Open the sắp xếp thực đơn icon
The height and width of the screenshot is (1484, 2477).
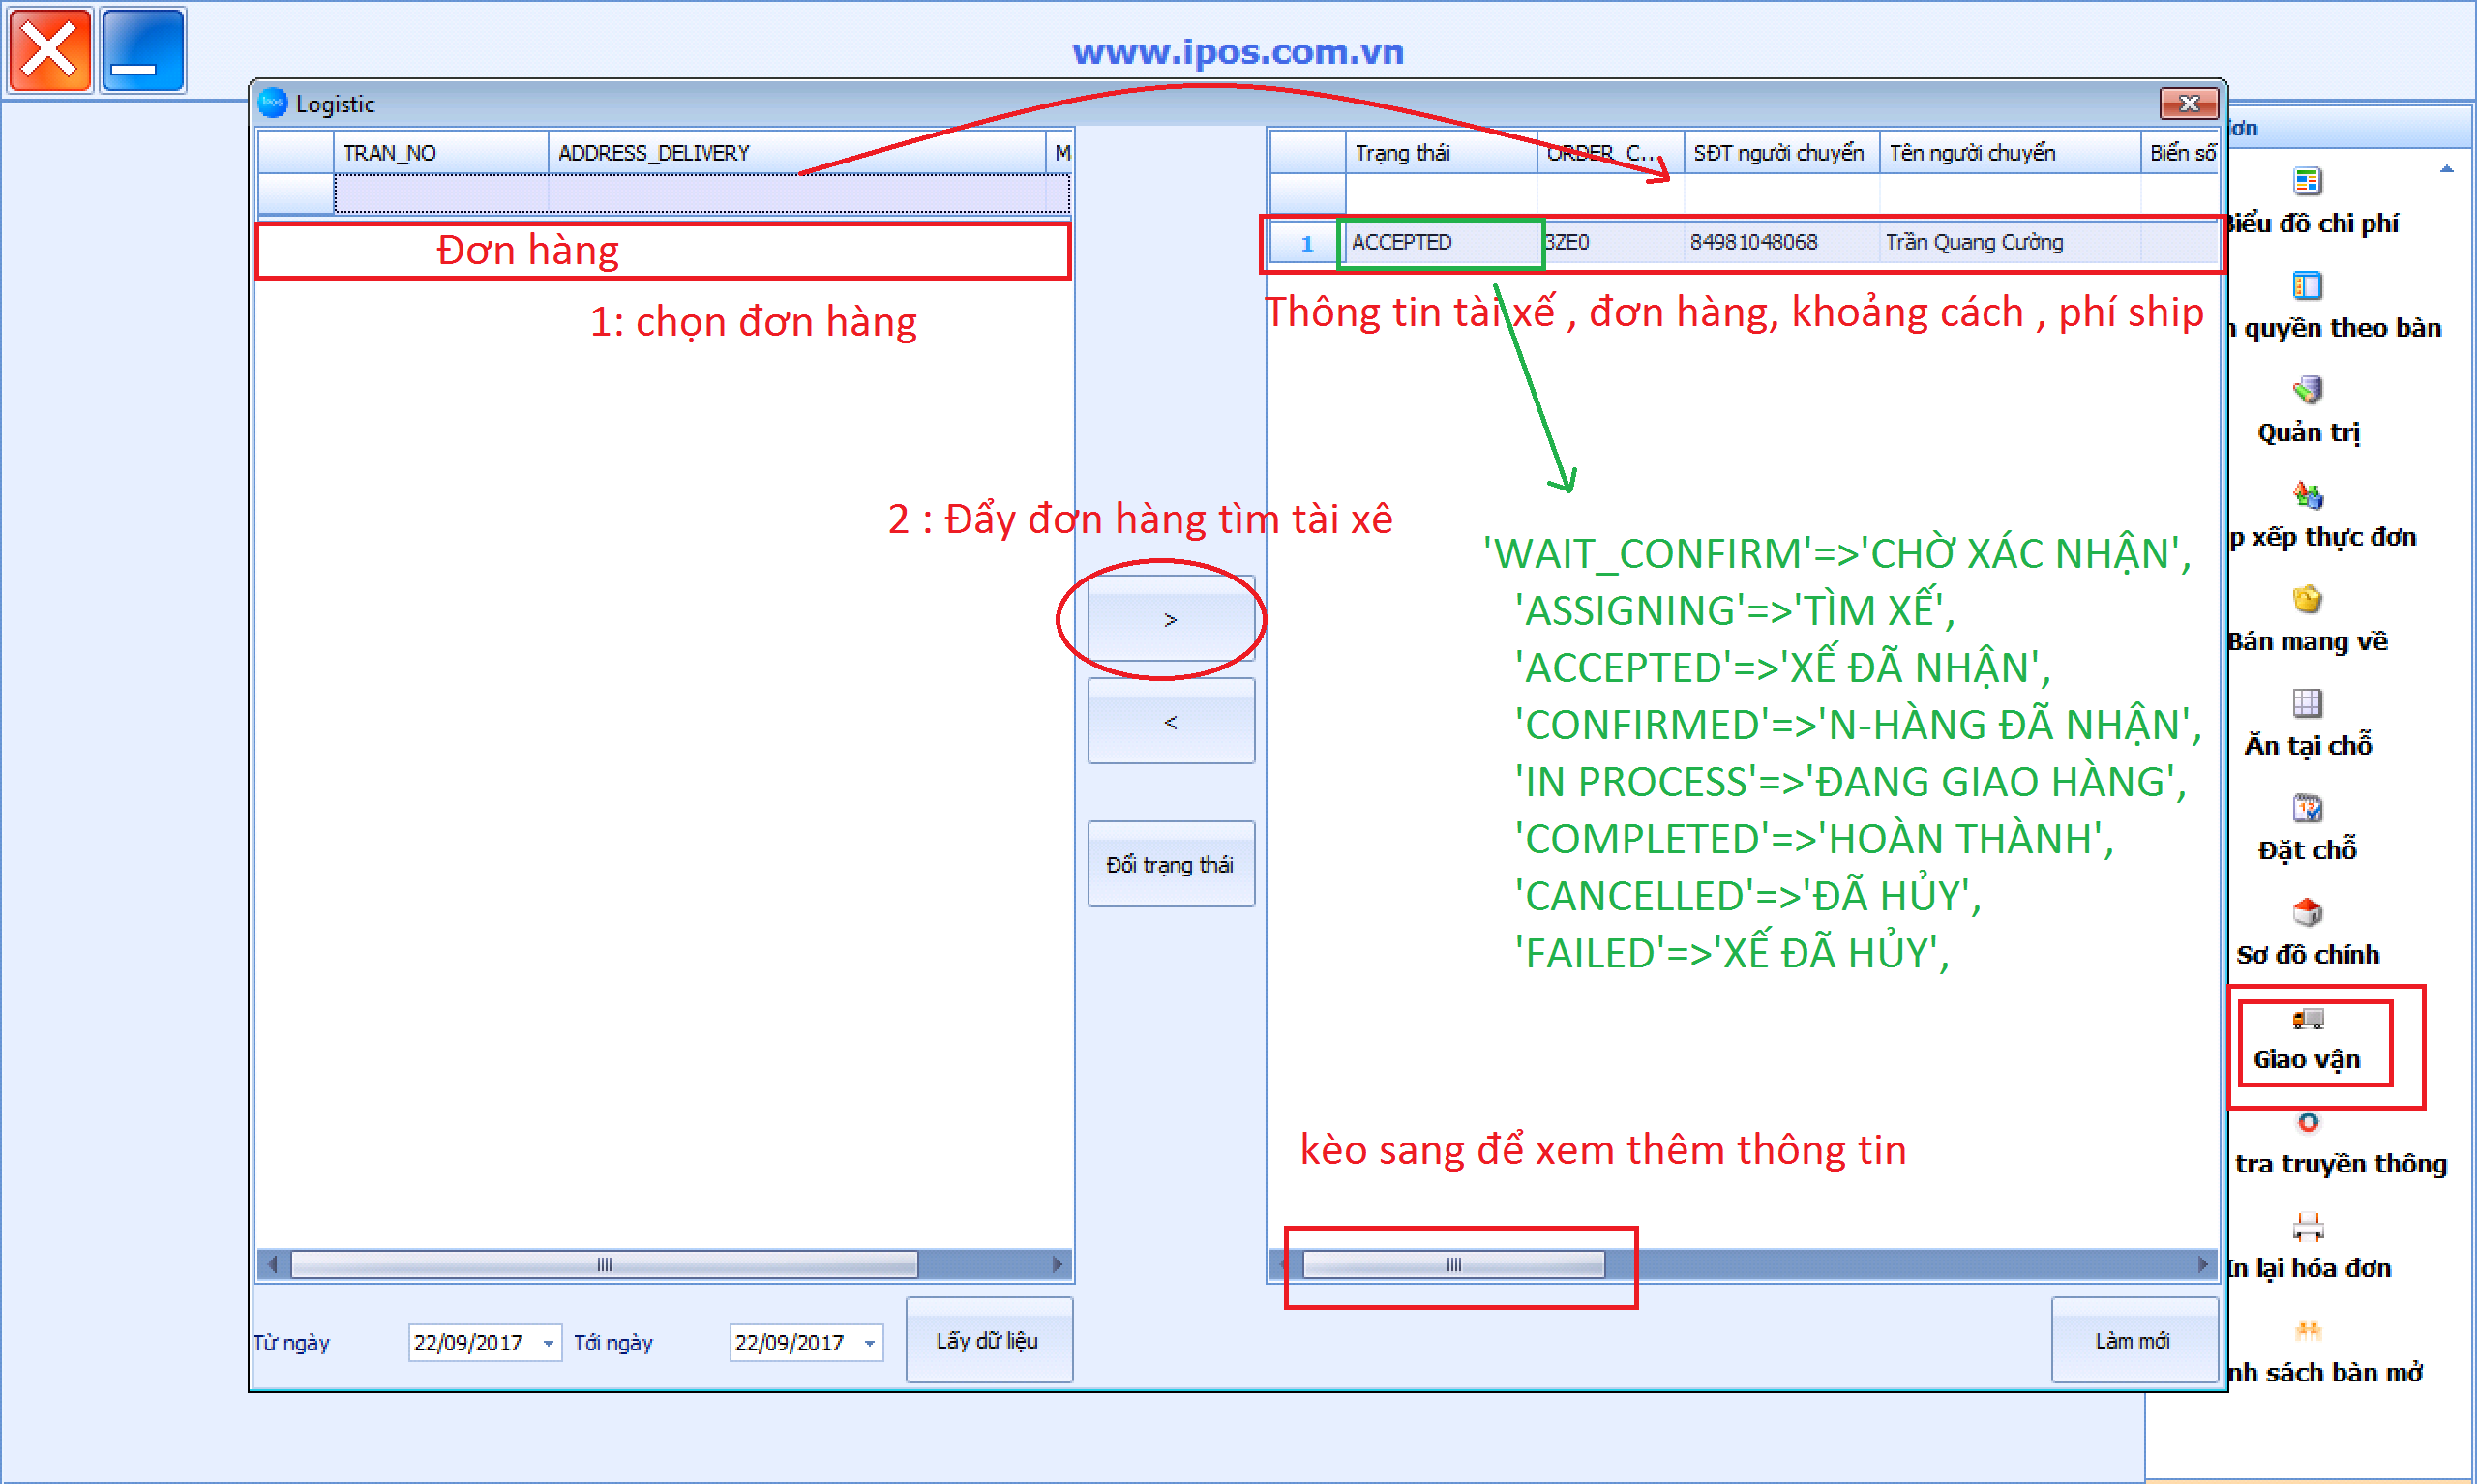[2307, 495]
